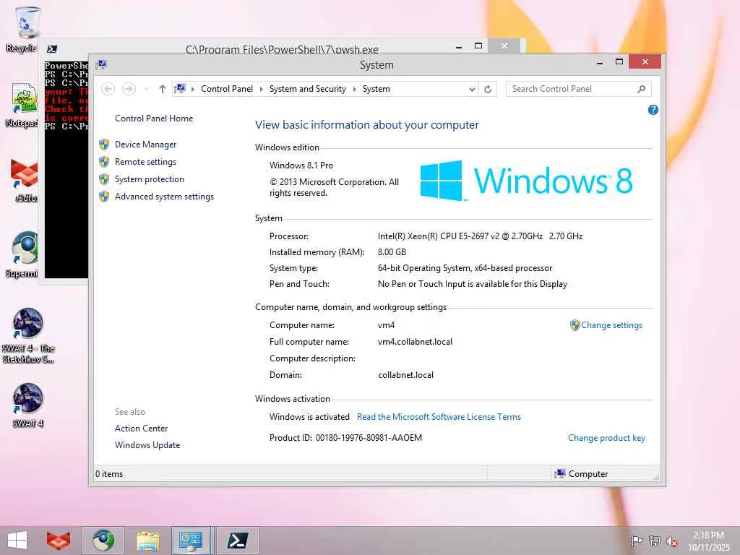Go up one level with Up arrow
This screenshot has height=555, width=740.
163,89
